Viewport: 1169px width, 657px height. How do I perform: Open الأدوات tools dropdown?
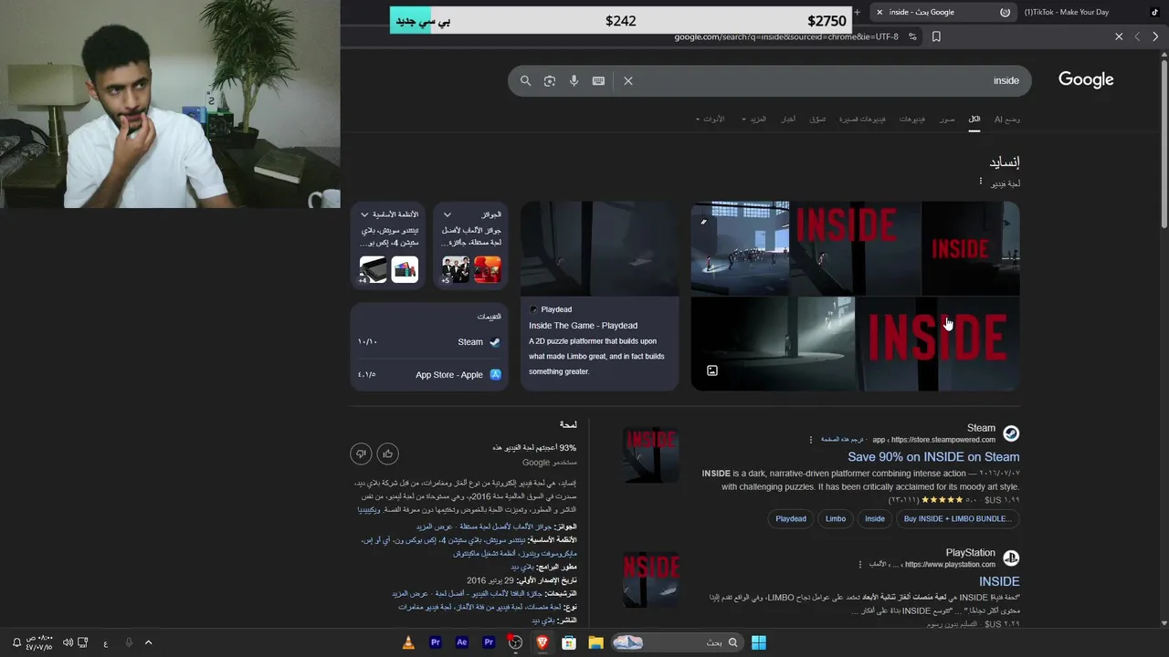[x=710, y=120]
